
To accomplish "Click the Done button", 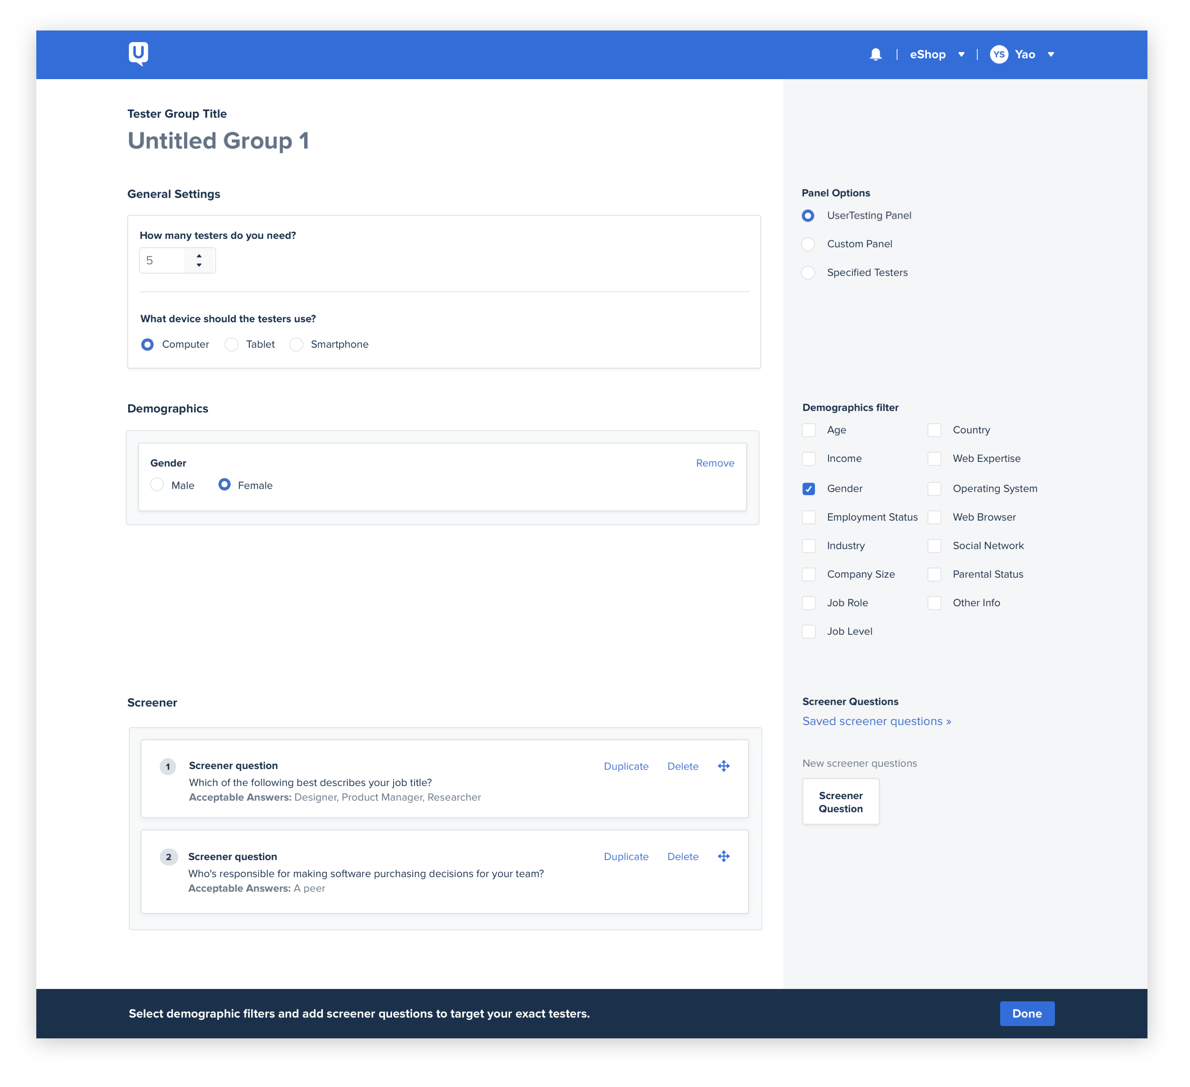I will [x=1027, y=1013].
